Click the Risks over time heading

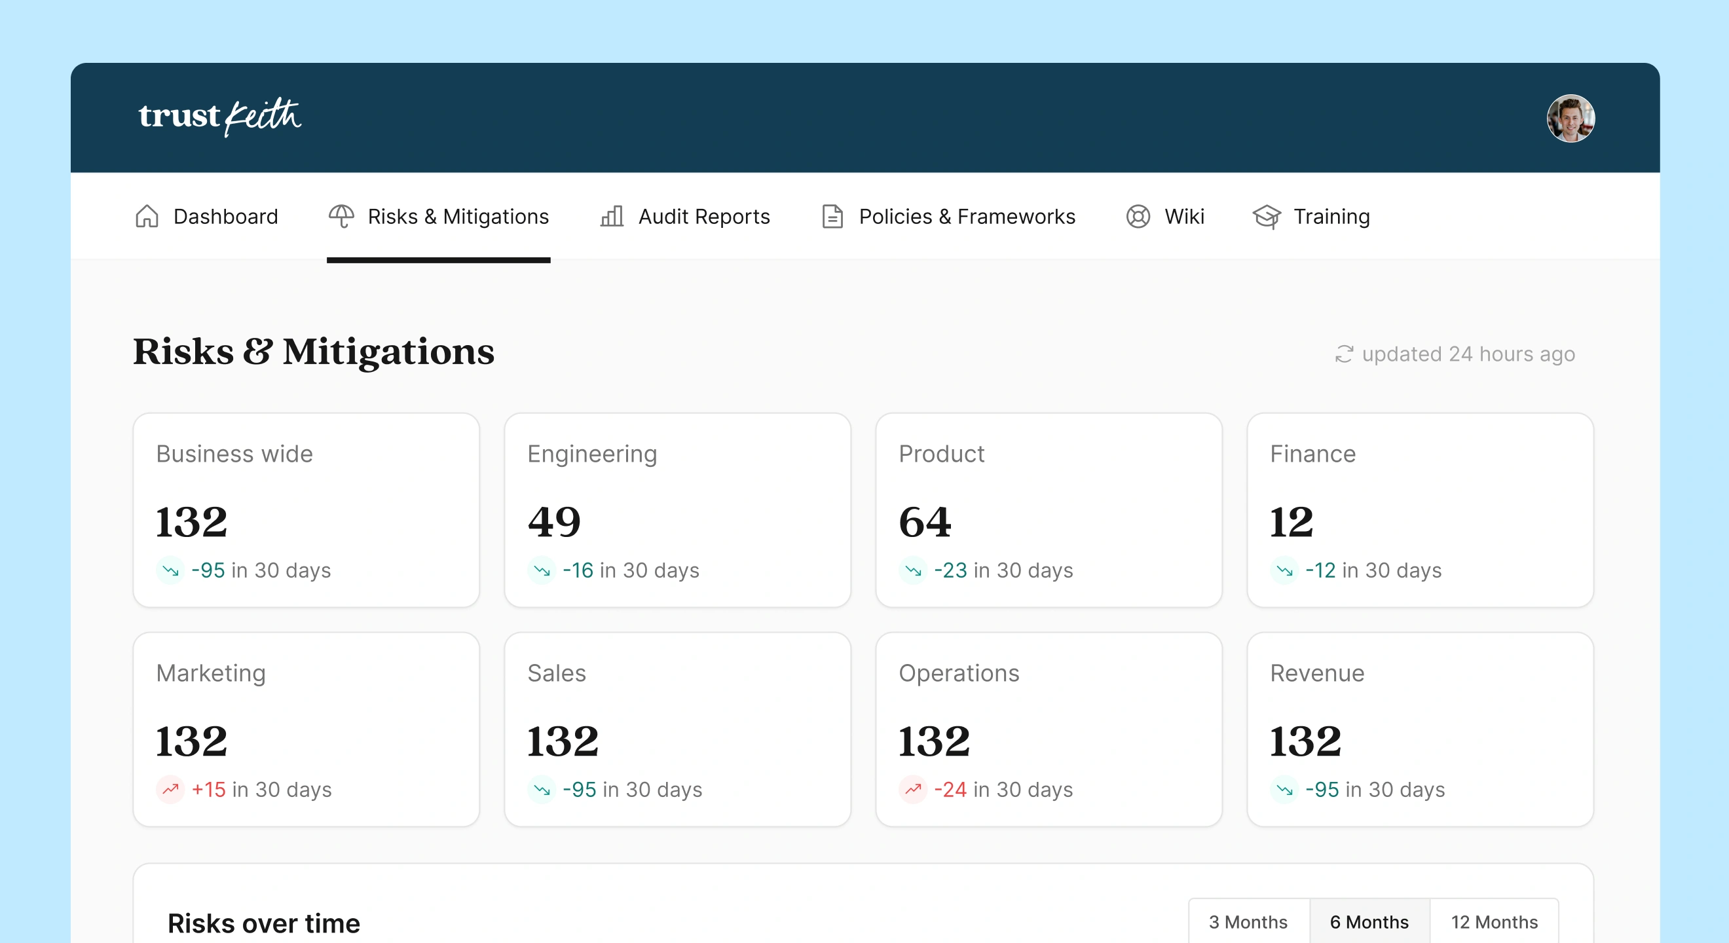tap(264, 923)
